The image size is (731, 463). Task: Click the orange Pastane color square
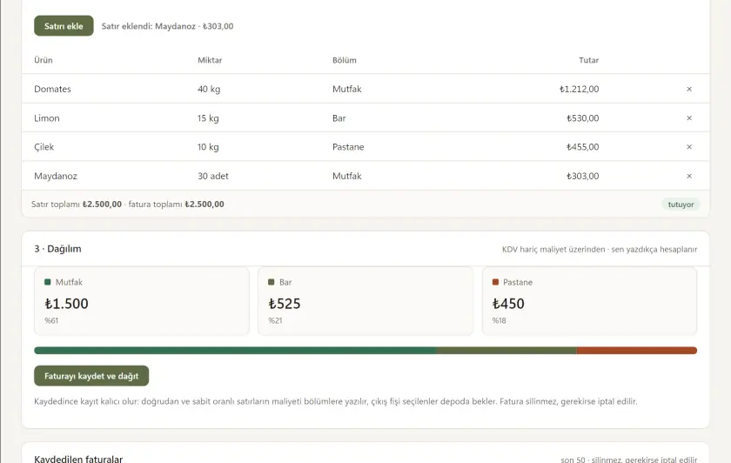(x=495, y=282)
